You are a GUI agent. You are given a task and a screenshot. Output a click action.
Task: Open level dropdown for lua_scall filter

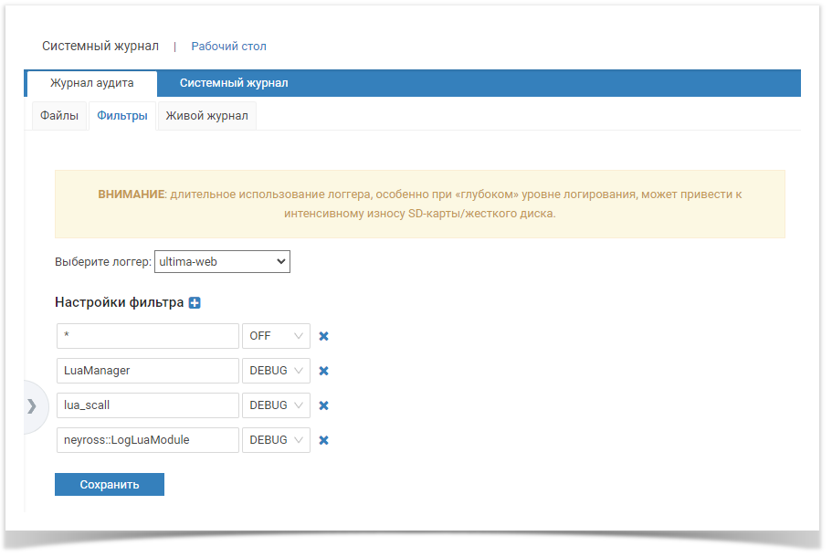pos(276,405)
